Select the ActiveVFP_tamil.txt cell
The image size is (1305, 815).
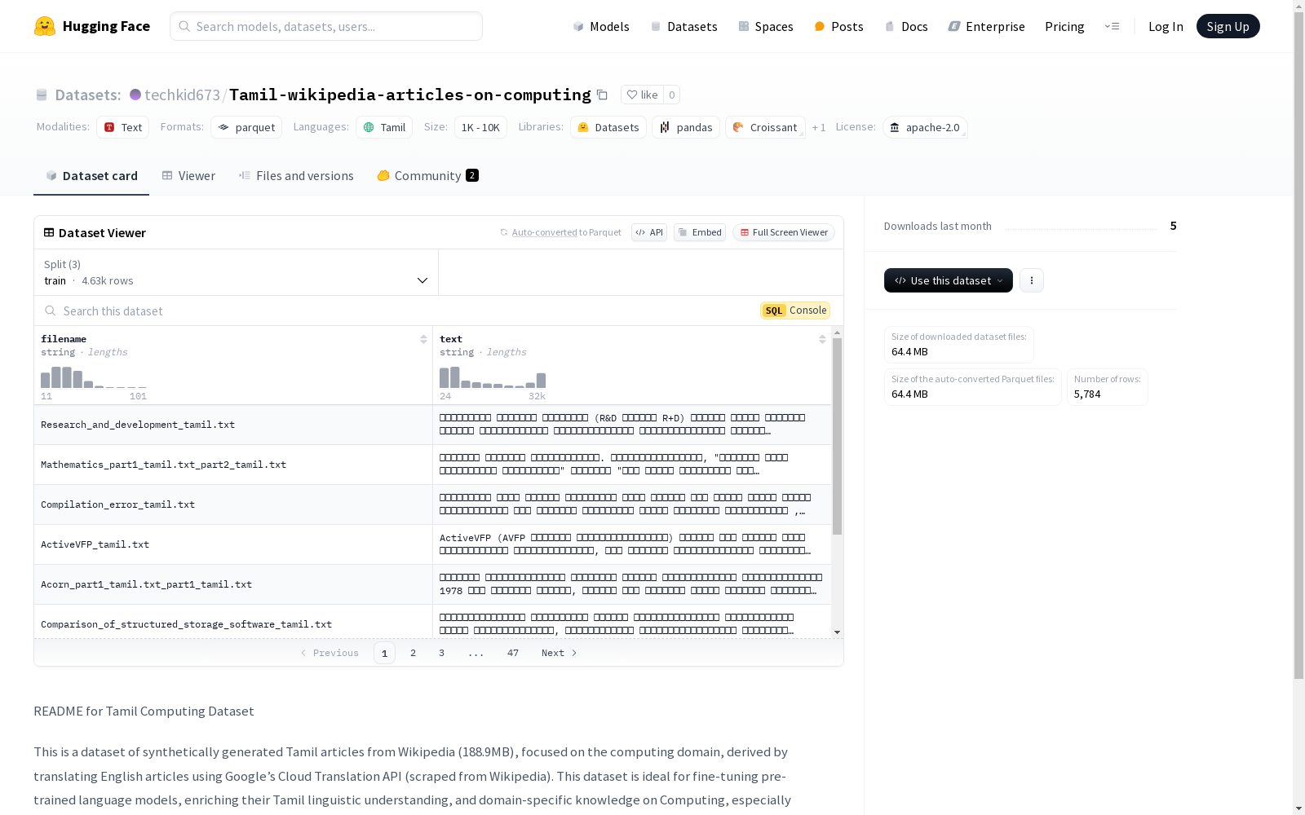[233, 544]
